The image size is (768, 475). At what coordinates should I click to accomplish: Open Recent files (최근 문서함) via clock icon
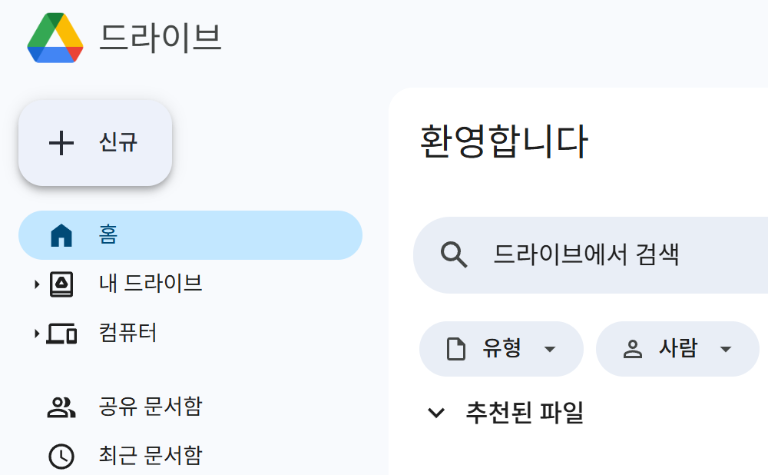[63, 455]
